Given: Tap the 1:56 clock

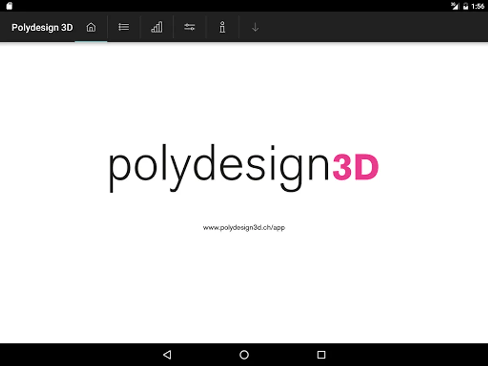Looking at the screenshot, I should point(478,6).
